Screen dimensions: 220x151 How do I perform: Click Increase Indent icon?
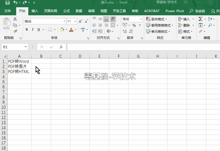coord(100,31)
